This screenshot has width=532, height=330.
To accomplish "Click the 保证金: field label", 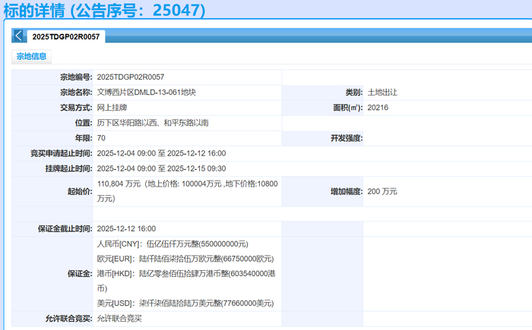I will [x=80, y=273].
